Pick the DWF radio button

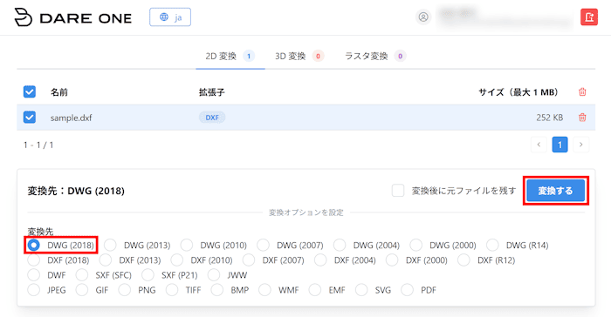(34, 275)
